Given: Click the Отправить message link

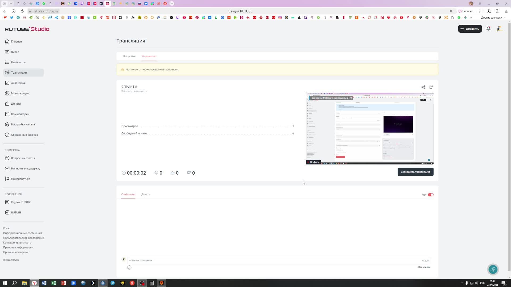Looking at the screenshot, I should tap(424, 267).
